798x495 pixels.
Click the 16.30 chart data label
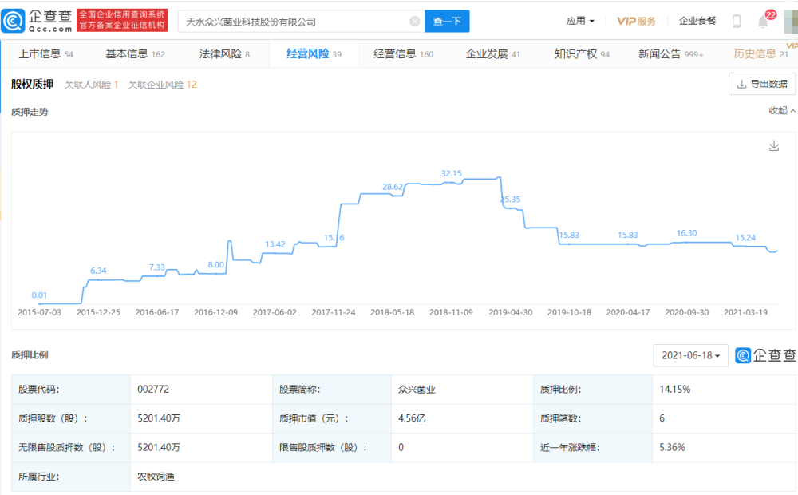686,233
